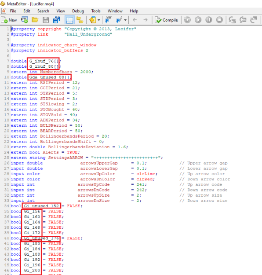262x275 pixels.
Task: Click the restart debugging icon
Action: 187,20
